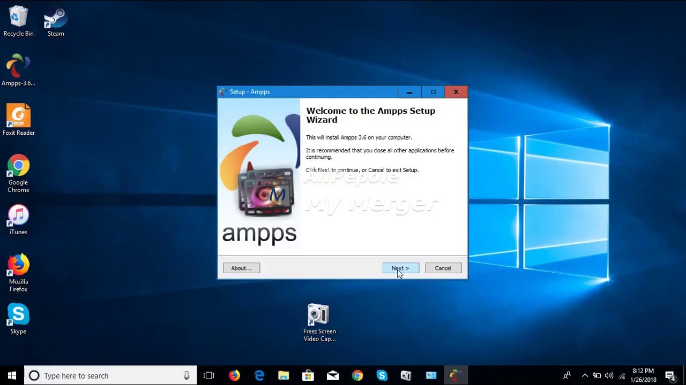Show hidden system tray icons
Viewport: 686px width, 385px height.
[585, 375]
